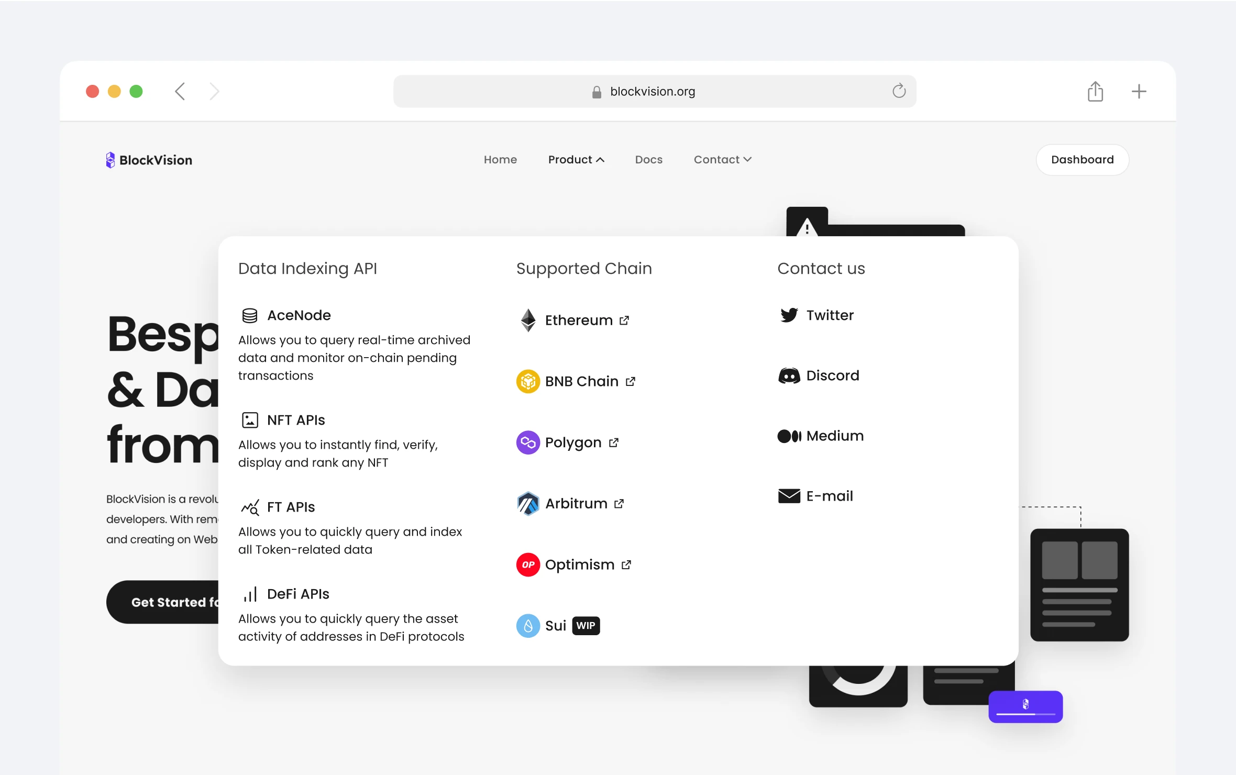Open the Docs nav item
This screenshot has width=1236, height=775.
tap(648, 160)
